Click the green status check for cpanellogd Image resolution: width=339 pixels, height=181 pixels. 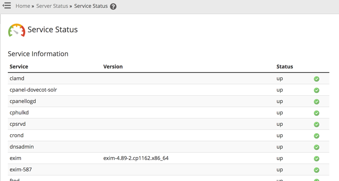pyautogui.click(x=316, y=102)
